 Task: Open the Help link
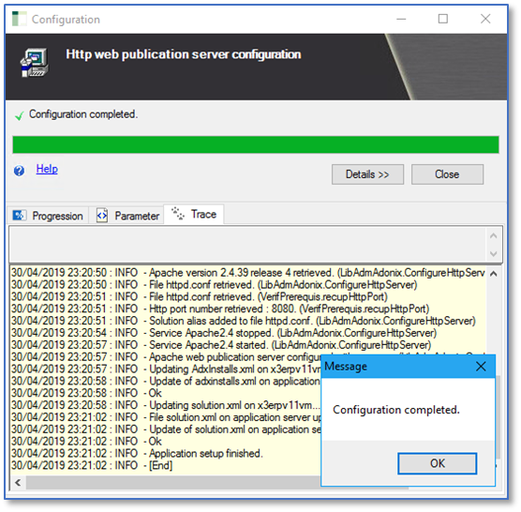(x=47, y=169)
